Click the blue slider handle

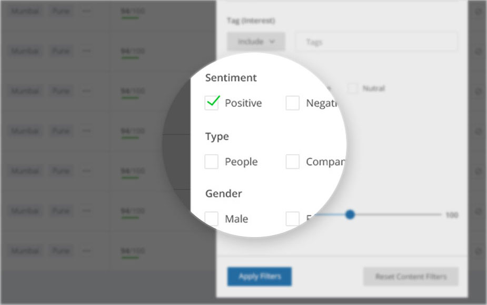tap(350, 215)
